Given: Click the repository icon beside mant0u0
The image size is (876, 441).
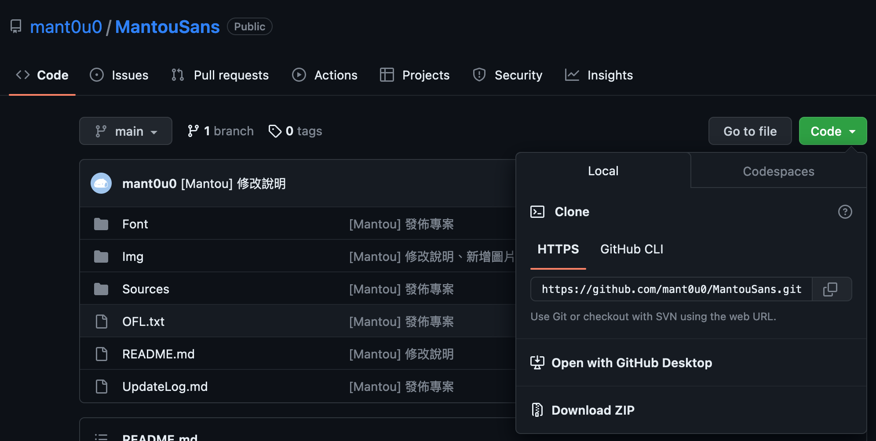Looking at the screenshot, I should tap(16, 26).
